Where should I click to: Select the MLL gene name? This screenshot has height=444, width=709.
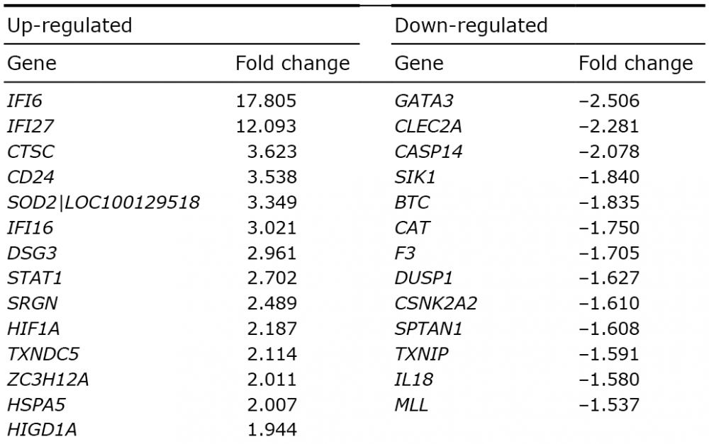(x=411, y=405)
